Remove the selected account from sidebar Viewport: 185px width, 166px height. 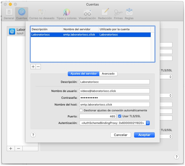[x=18, y=148]
